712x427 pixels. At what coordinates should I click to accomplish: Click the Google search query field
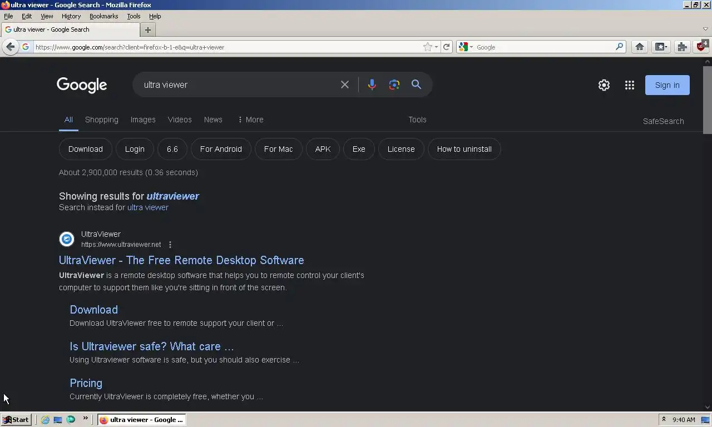[x=238, y=85]
